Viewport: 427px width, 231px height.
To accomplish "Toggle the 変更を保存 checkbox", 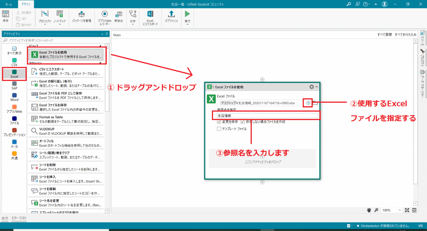I will tap(219, 122).
